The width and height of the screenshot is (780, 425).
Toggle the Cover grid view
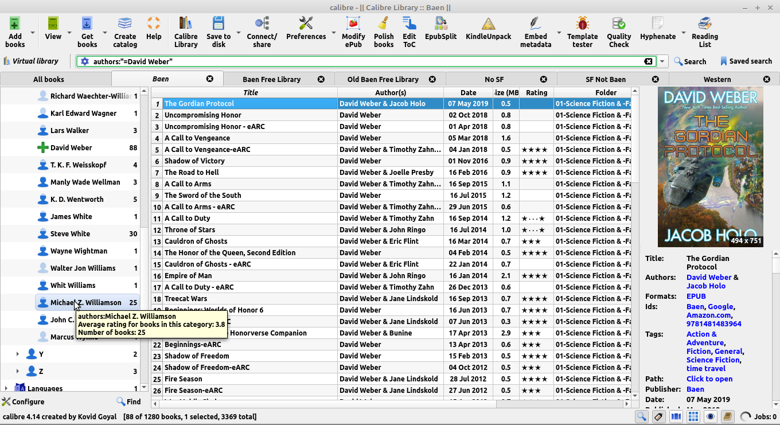pyautogui.click(x=693, y=417)
